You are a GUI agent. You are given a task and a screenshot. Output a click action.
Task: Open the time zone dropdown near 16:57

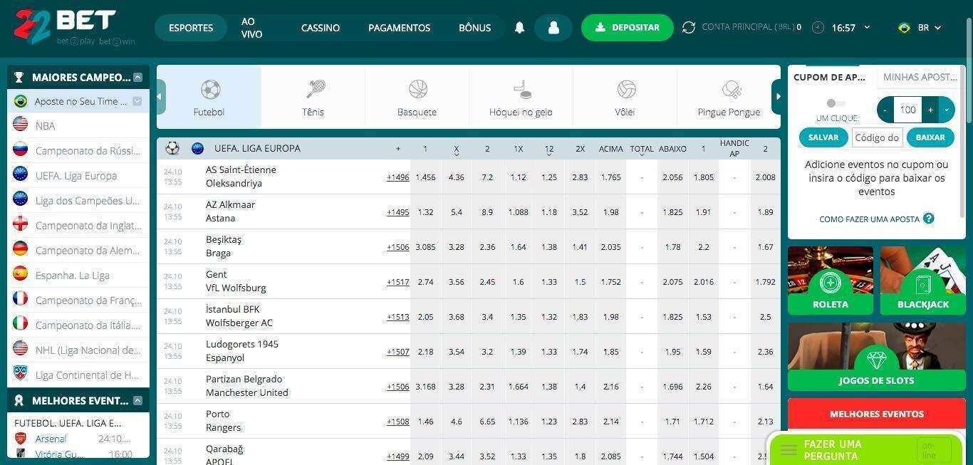tap(867, 28)
